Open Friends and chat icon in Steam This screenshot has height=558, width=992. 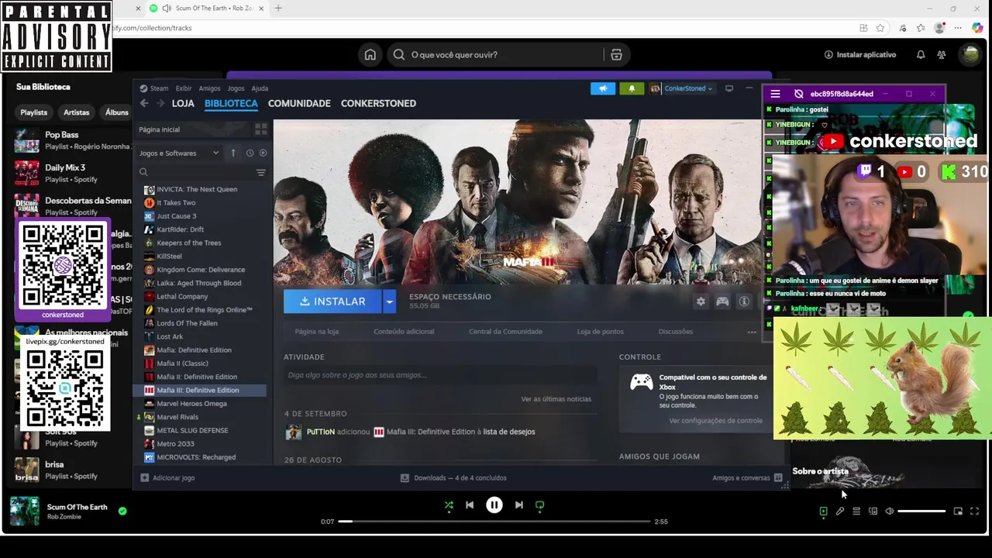(x=778, y=477)
